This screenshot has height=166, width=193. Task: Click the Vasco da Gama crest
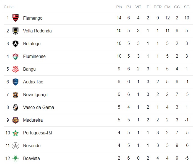pos(16,107)
